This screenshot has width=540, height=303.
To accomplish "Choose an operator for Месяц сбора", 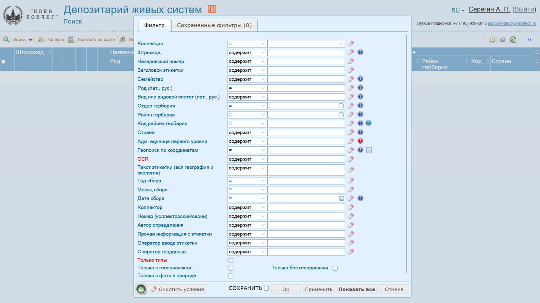I will point(247,190).
